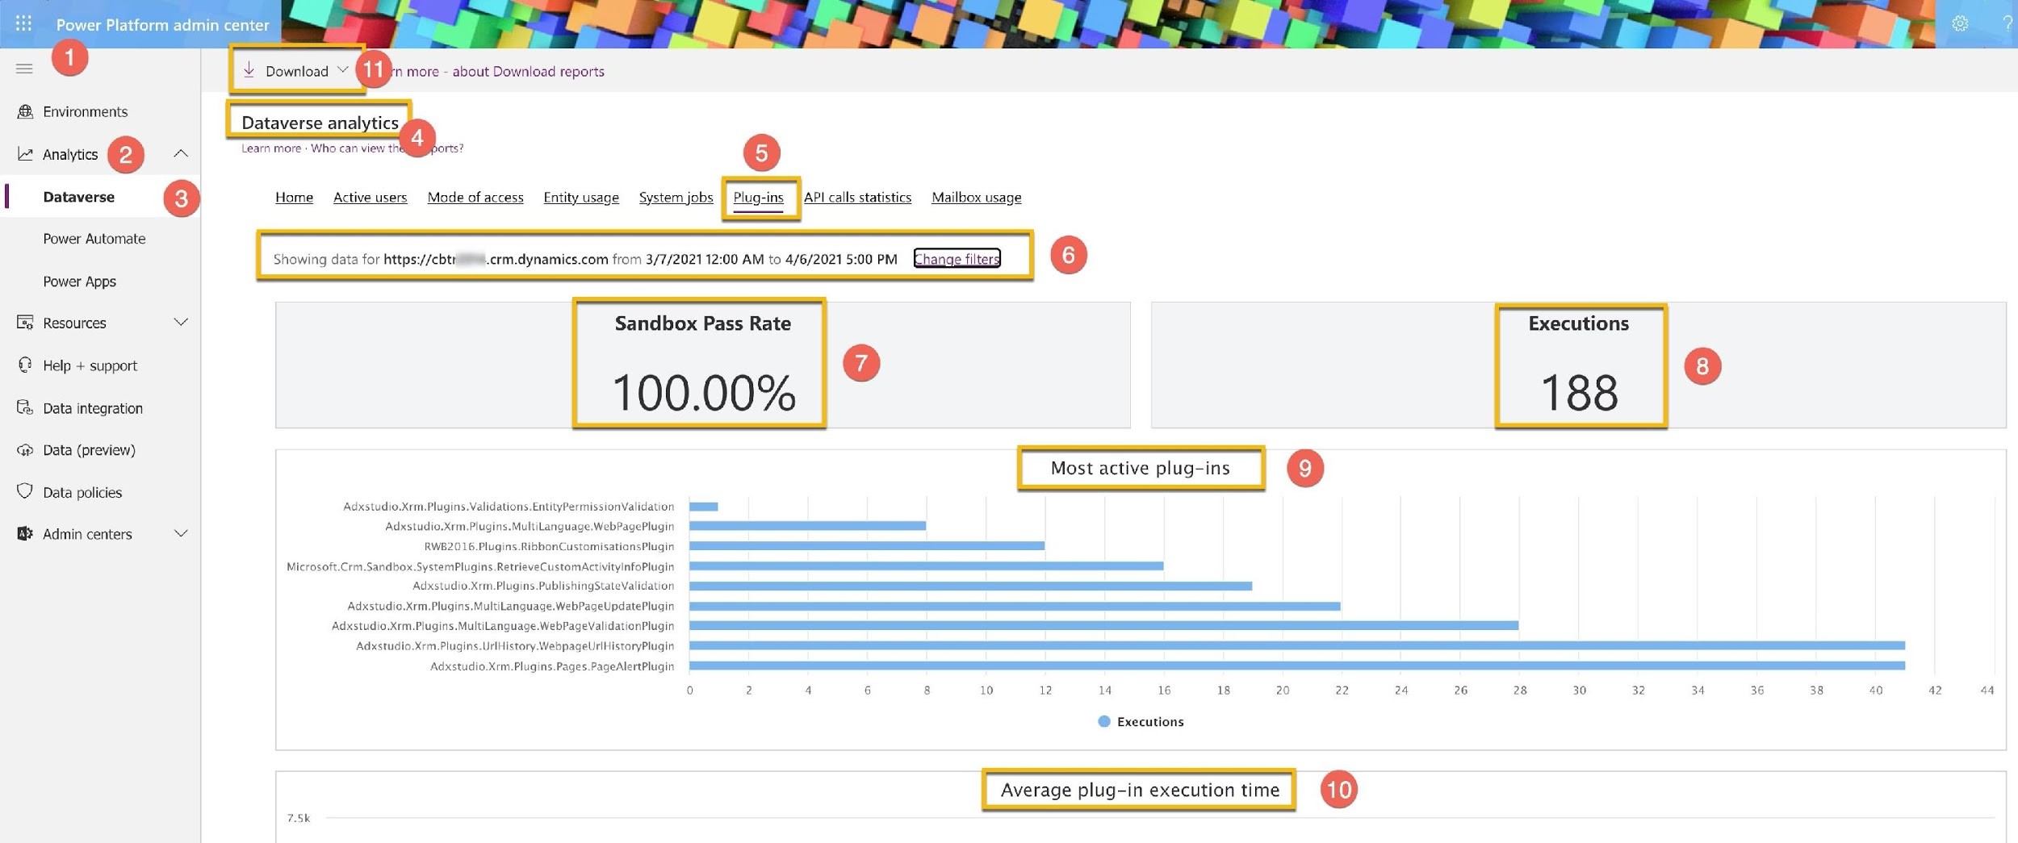
Task: Click the Data policies shield icon
Action: point(25,491)
